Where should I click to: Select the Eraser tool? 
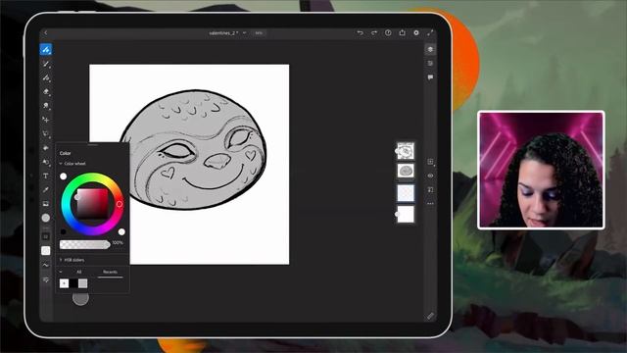[46, 91]
